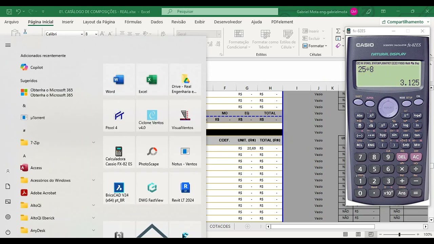The image size is (434, 244).
Task: Click the equals key on calculator
Action: point(416,193)
